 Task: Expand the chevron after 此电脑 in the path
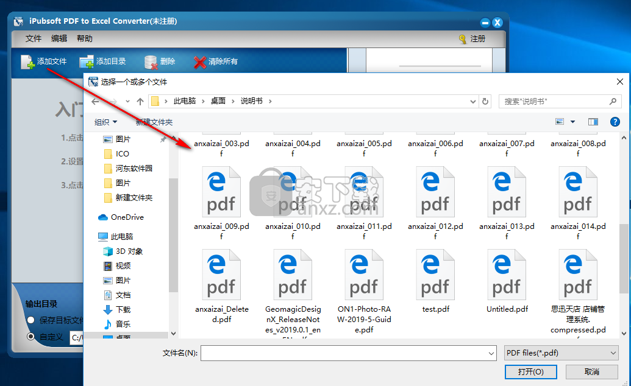203,101
